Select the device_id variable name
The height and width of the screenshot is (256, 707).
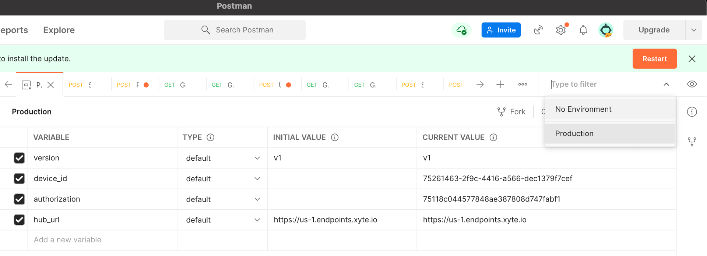click(x=50, y=178)
